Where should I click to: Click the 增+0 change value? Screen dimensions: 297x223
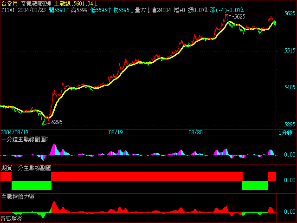click(x=180, y=10)
